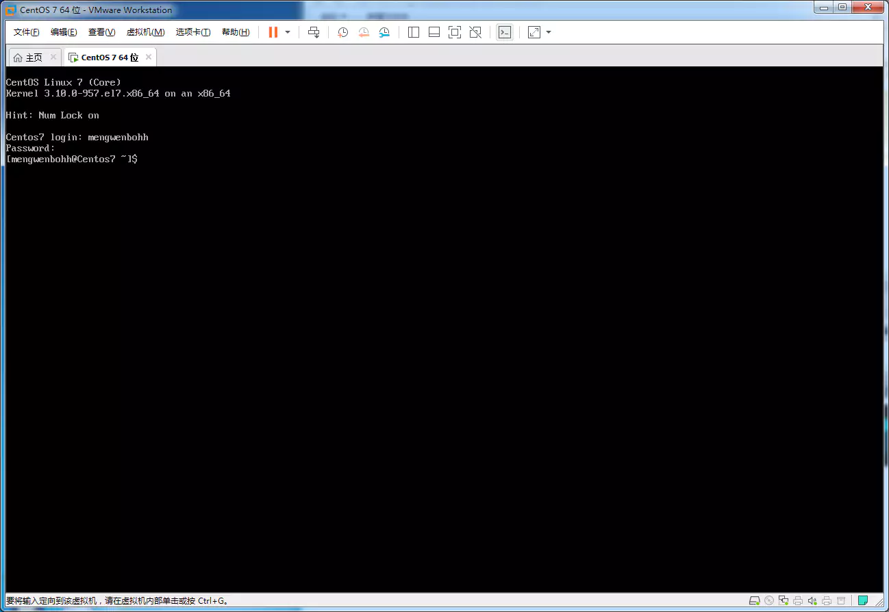Screen dimensions: 889x612
Task: Open the dropdown arrow beside the suspend button
Action: click(287, 31)
